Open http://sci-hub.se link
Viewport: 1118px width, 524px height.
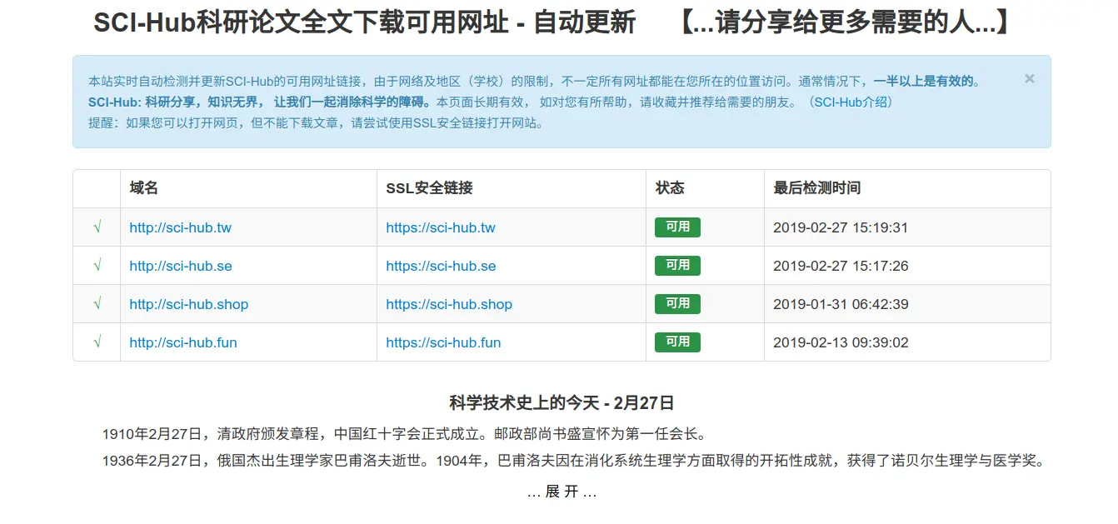181,266
